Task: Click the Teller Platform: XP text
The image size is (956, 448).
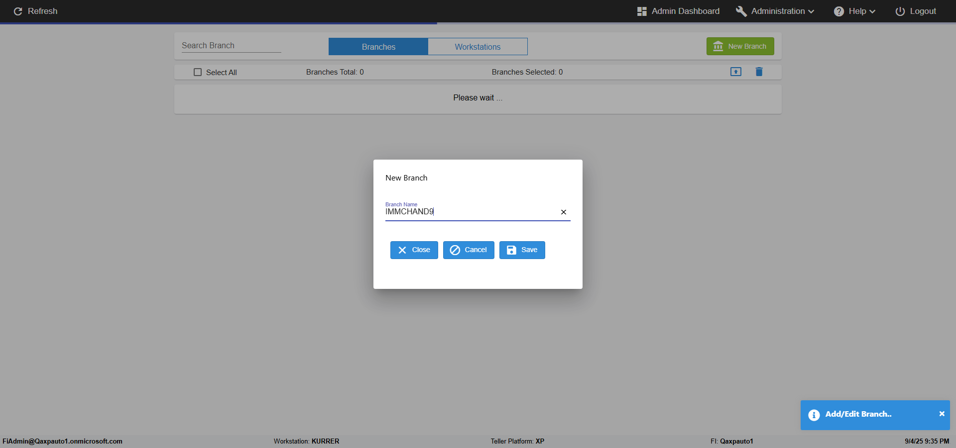Action: tap(517, 441)
